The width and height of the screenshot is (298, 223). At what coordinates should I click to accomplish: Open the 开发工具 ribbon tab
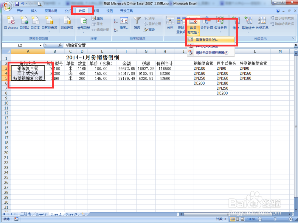tap(126, 11)
